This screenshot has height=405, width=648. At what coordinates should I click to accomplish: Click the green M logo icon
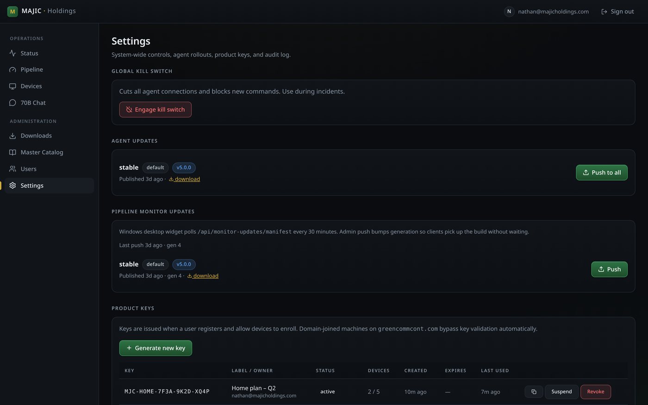12,12
